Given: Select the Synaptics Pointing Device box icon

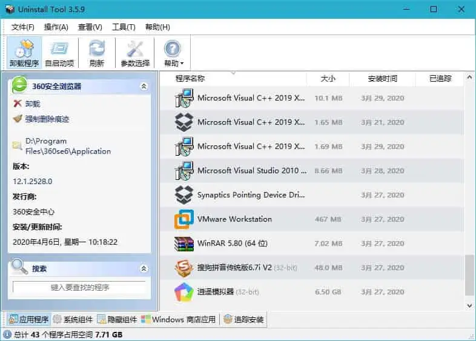Looking at the screenshot, I should pyautogui.click(x=184, y=194).
